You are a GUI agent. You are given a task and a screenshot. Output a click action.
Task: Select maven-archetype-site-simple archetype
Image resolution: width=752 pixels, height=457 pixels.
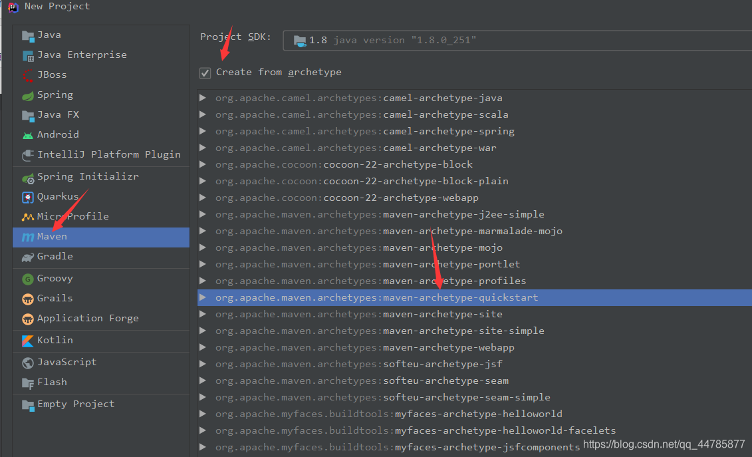pyautogui.click(x=475, y=331)
